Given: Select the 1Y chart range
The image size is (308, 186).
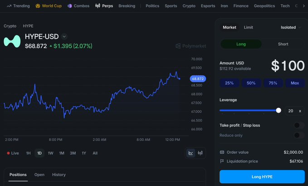Looking at the screenshot, I should coord(84,153).
